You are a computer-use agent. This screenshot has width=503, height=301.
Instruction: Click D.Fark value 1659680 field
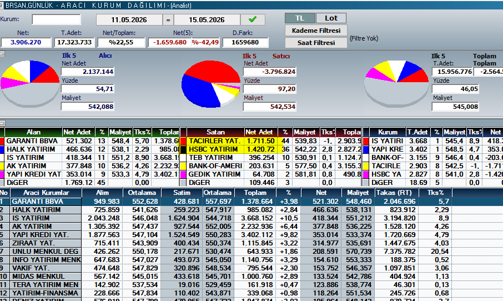click(x=245, y=42)
